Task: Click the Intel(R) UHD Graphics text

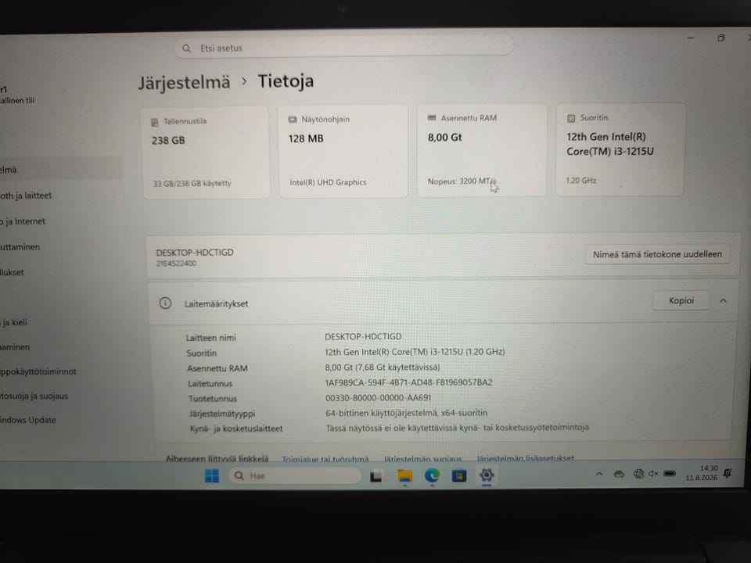Action: click(328, 182)
